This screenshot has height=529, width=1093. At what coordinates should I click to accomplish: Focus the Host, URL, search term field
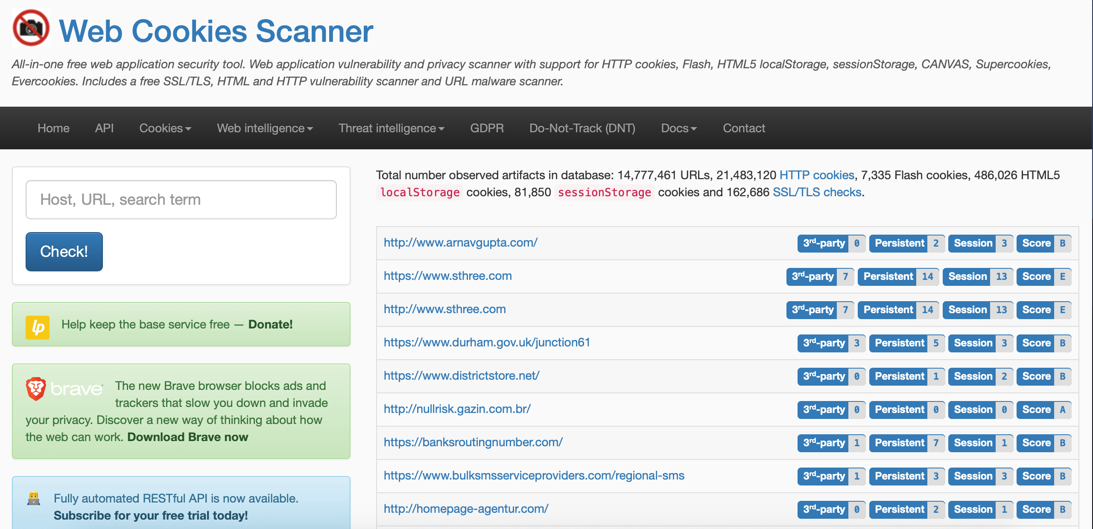coord(181,200)
